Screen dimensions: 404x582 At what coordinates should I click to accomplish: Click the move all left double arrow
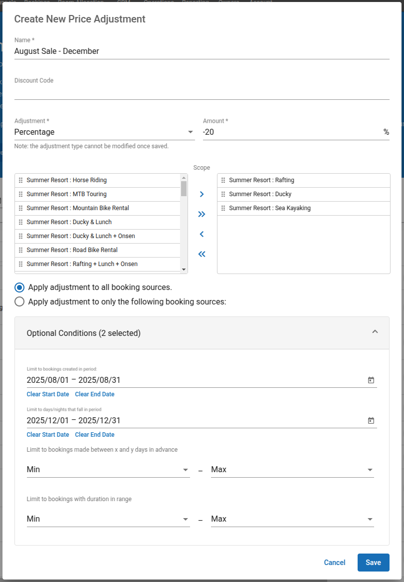(x=202, y=254)
